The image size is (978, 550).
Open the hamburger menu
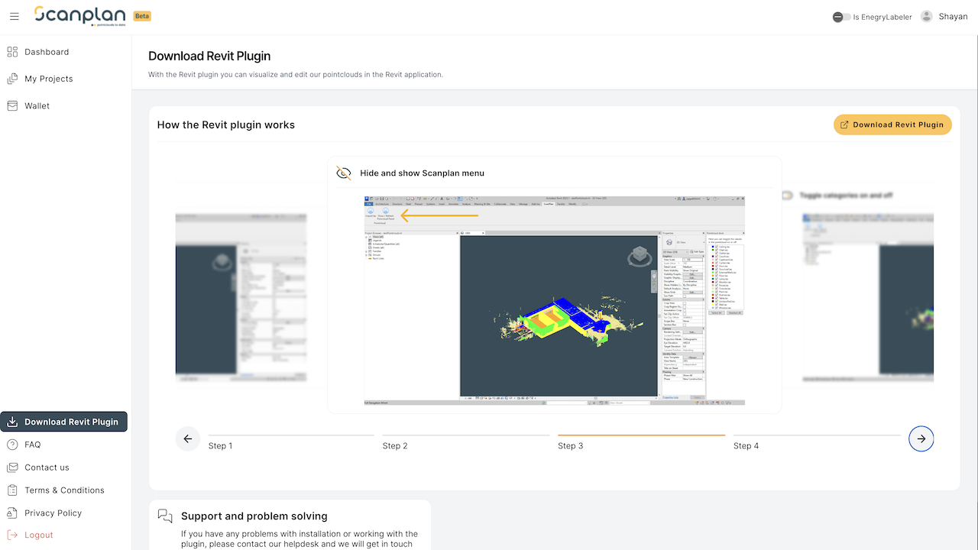15,17
